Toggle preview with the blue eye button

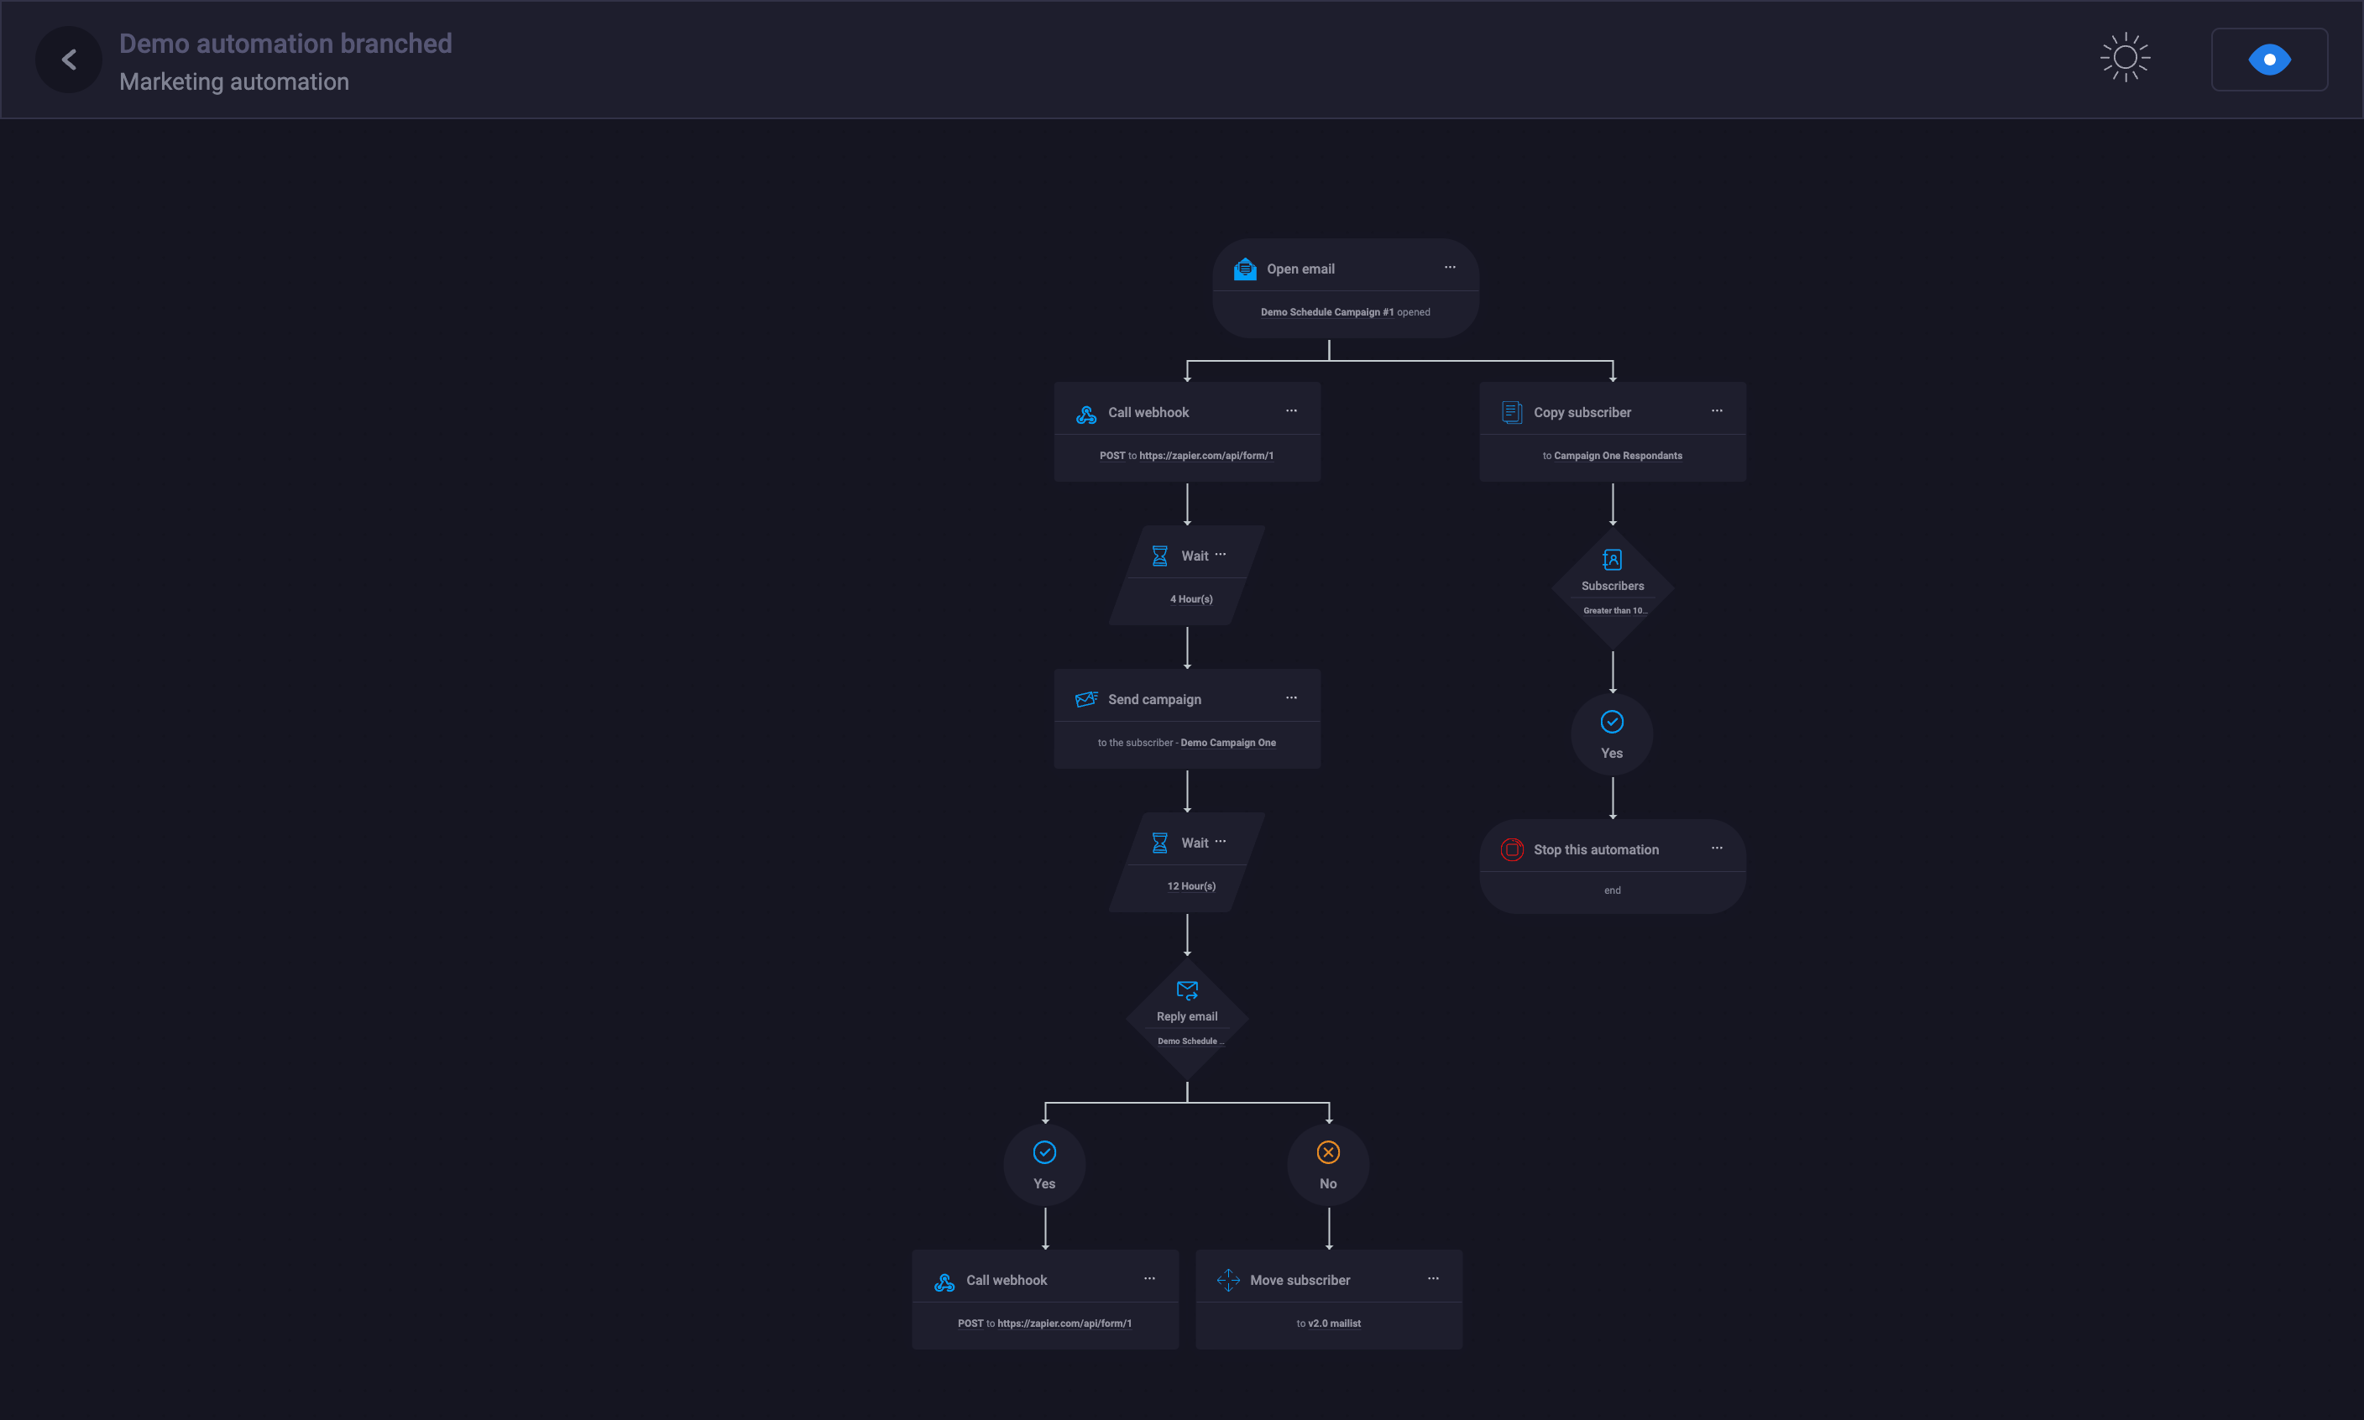coord(2268,60)
